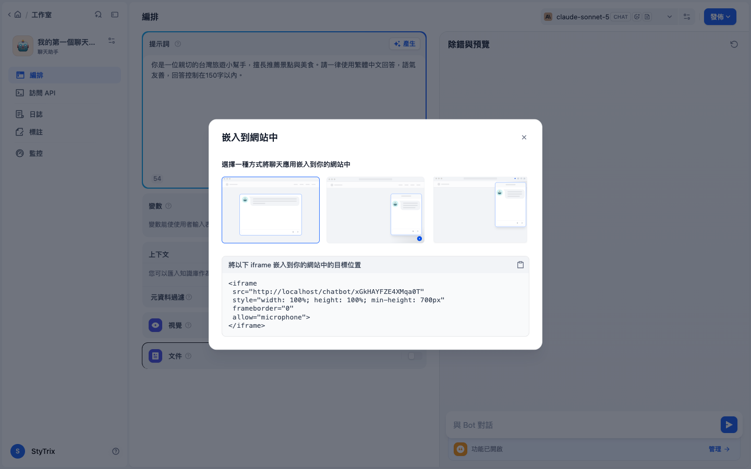Click the 除錯與預覽 panel title
The image size is (751, 469).
point(469,44)
